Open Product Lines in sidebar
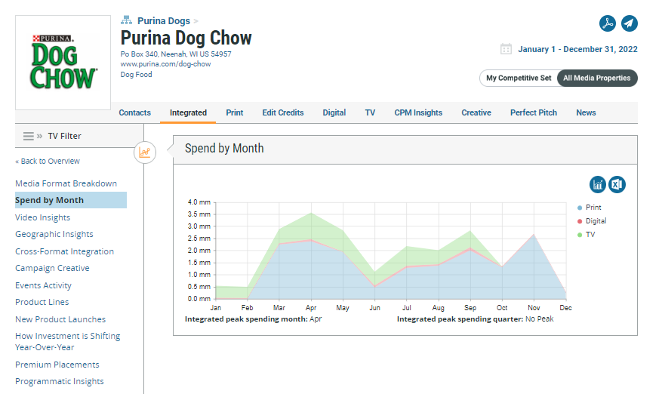Image resolution: width=662 pixels, height=394 pixels. [x=42, y=302]
